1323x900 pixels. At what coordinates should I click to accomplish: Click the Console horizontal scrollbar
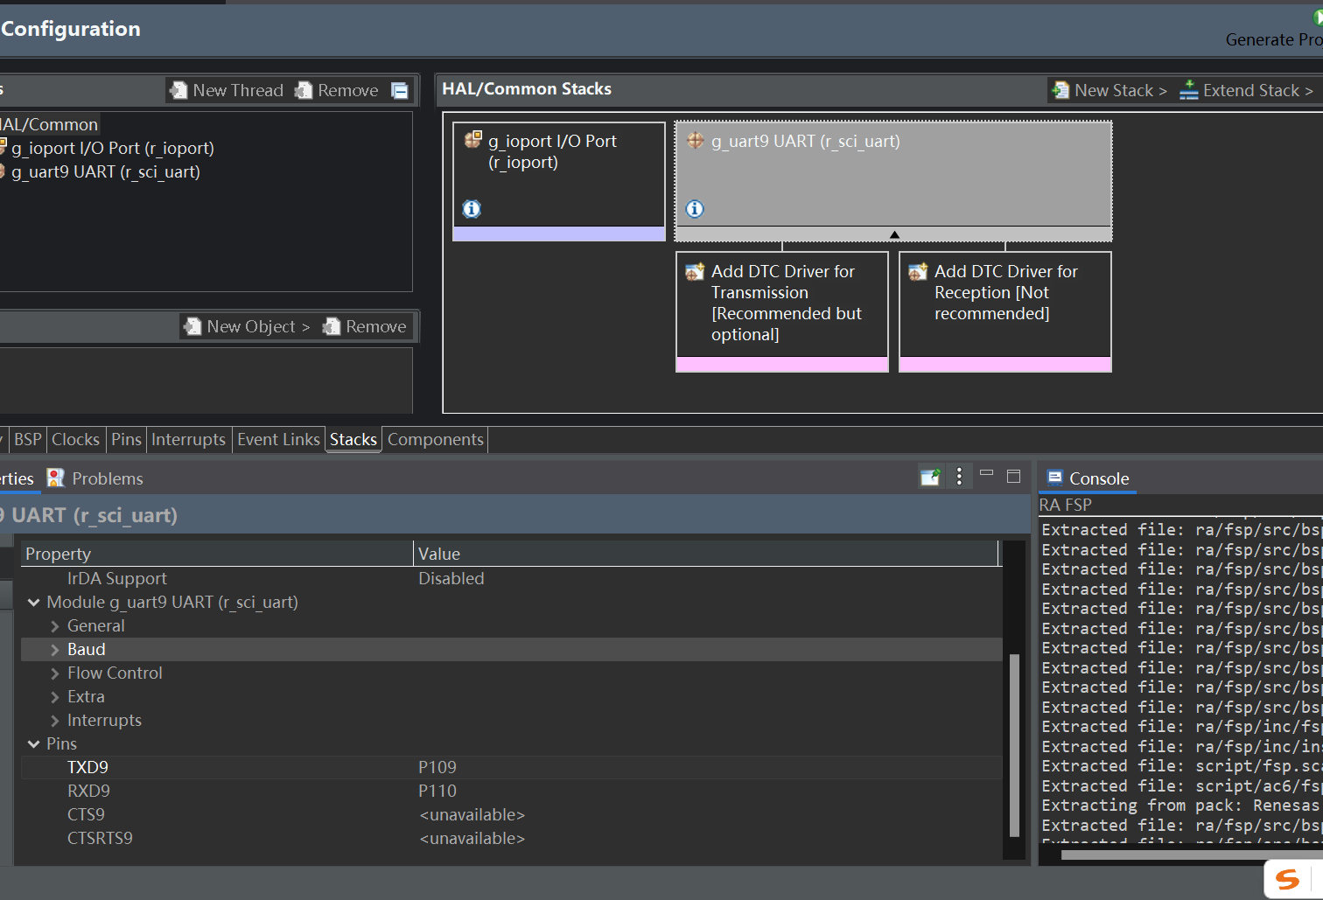(x=1192, y=855)
